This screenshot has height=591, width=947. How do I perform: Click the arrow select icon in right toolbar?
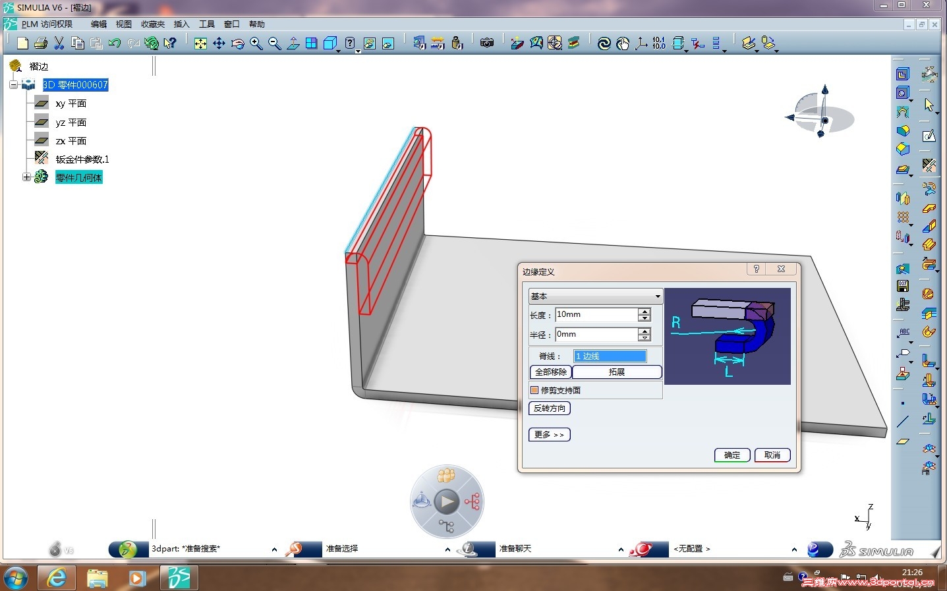[929, 105]
